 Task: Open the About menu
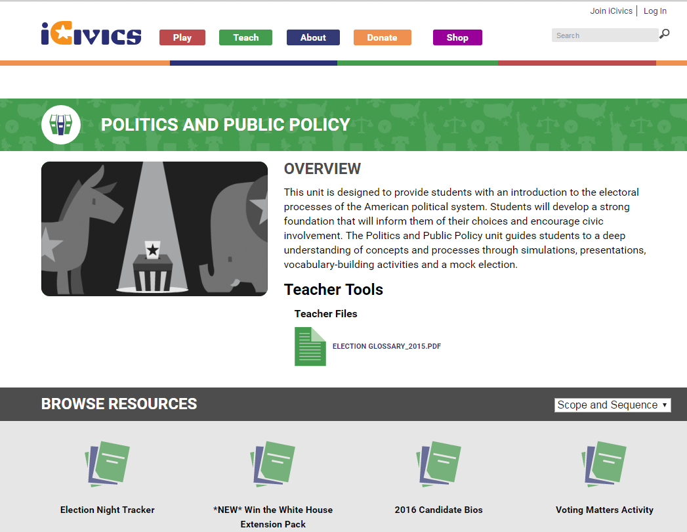(x=313, y=37)
